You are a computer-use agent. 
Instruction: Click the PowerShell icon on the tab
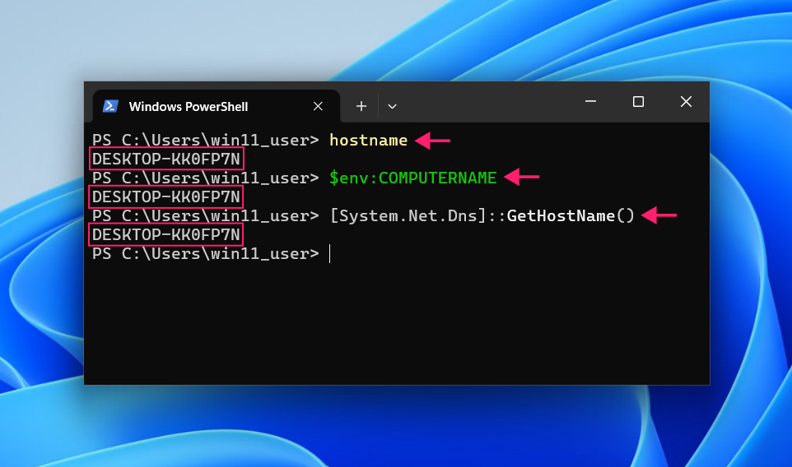pos(110,106)
